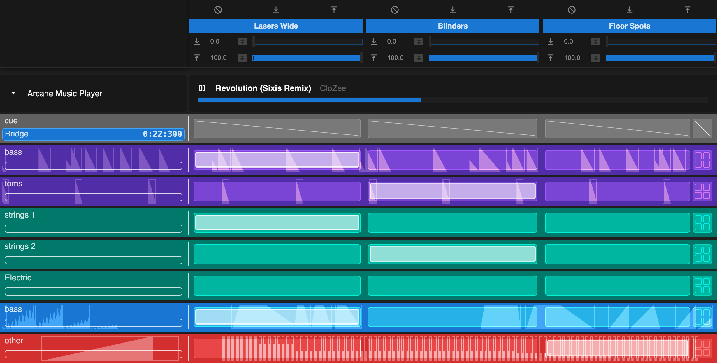Click the set-minimum arrow icon above Lasers Wide
The width and height of the screenshot is (717, 363).
[276, 10]
